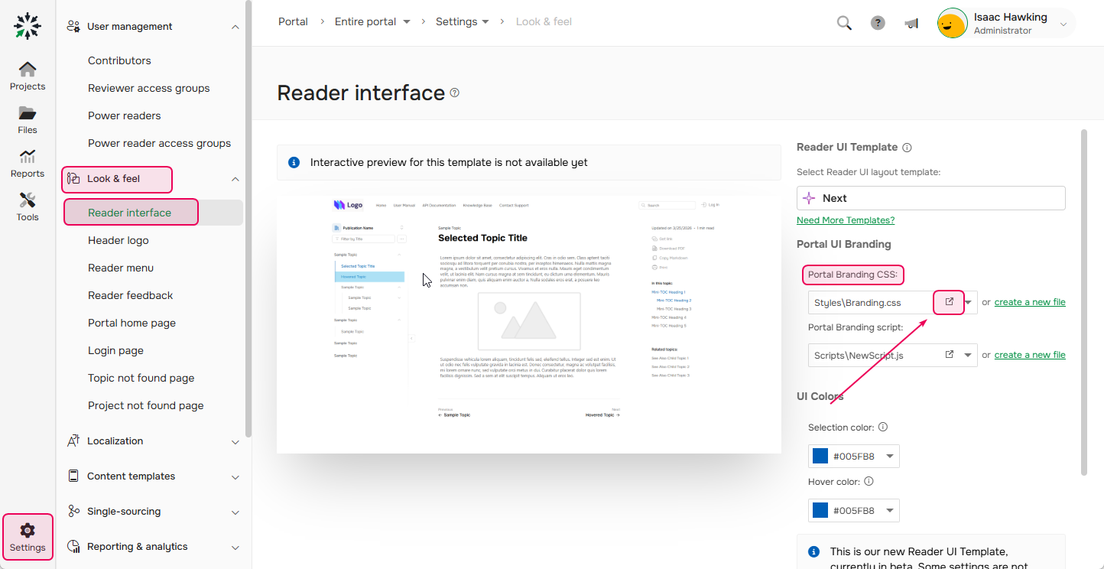The width and height of the screenshot is (1104, 569).
Task: Open Login page settings
Action: (115, 350)
